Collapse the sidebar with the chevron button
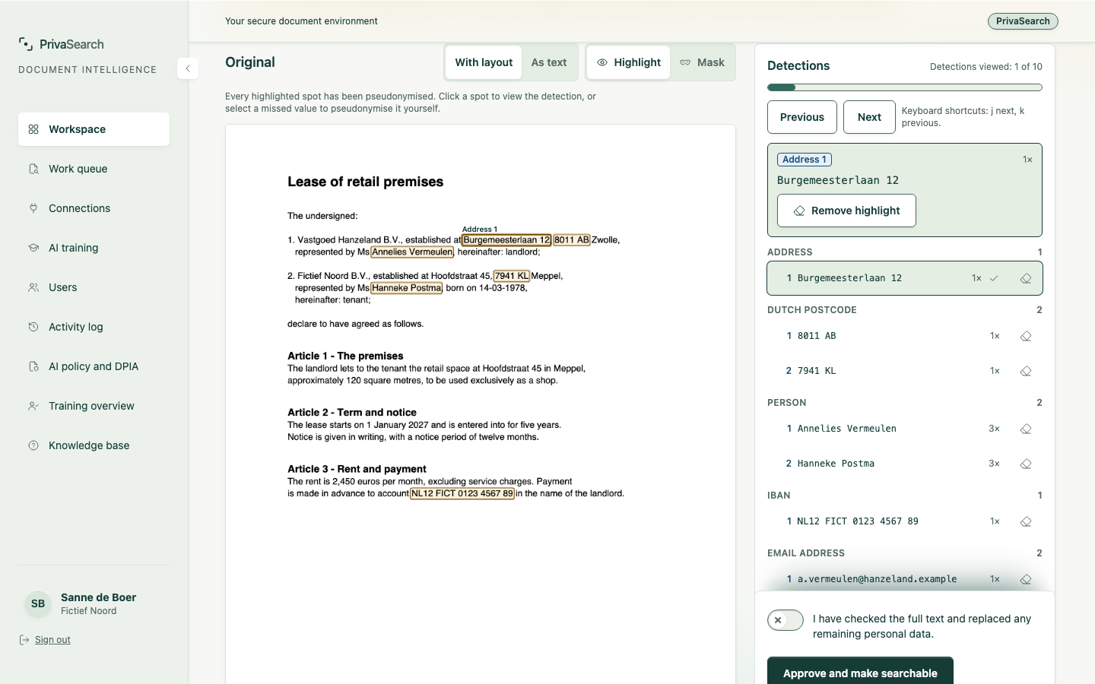Viewport: 1095px width, 684px height. [188, 68]
